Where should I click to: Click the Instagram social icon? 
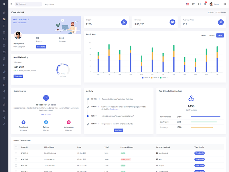[x=69, y=122]
